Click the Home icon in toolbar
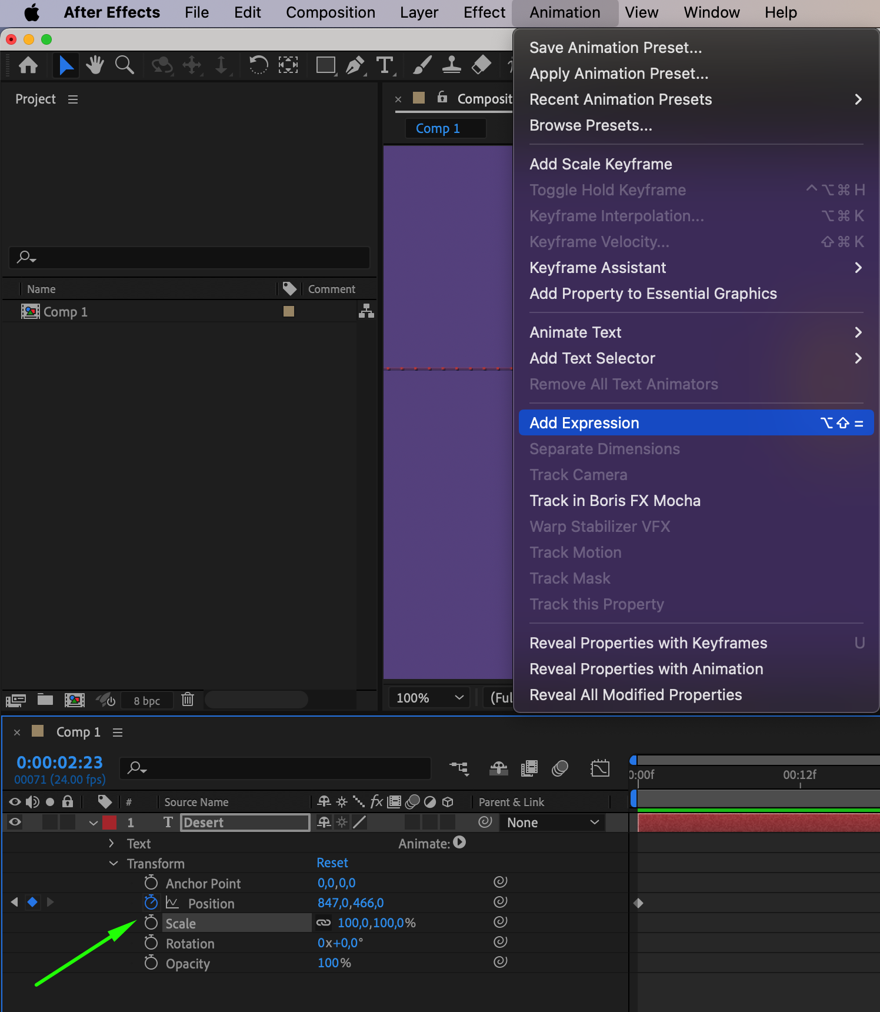 pos(28,65)
